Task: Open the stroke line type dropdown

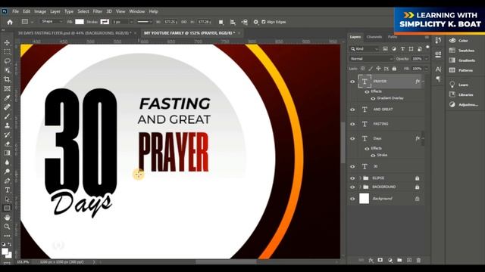Action: tap(145, 22)
